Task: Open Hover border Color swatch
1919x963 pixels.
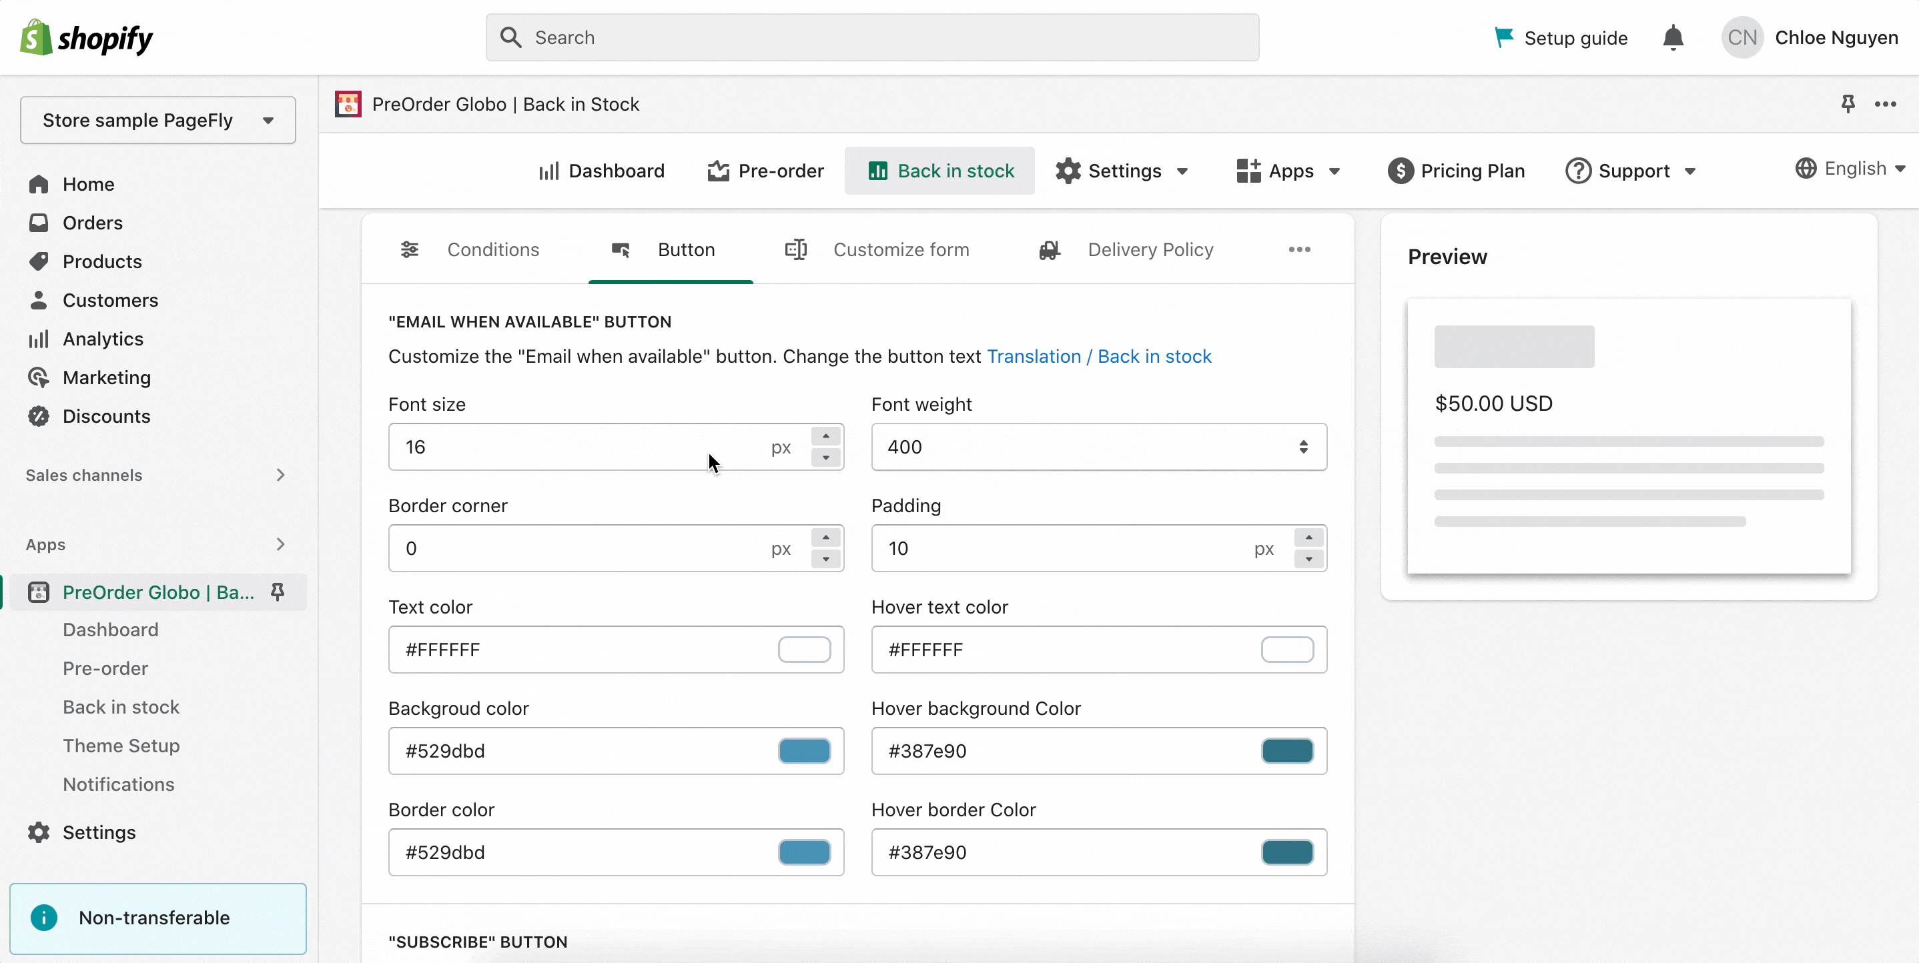Action: (1287, 852)
